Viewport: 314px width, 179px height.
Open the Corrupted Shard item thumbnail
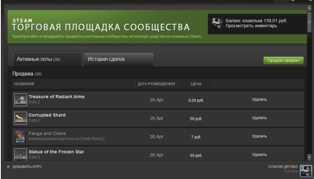pos(21,118)
